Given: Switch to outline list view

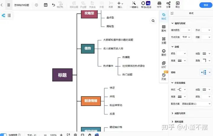Looking at the screenshot, I should (9, 15).
